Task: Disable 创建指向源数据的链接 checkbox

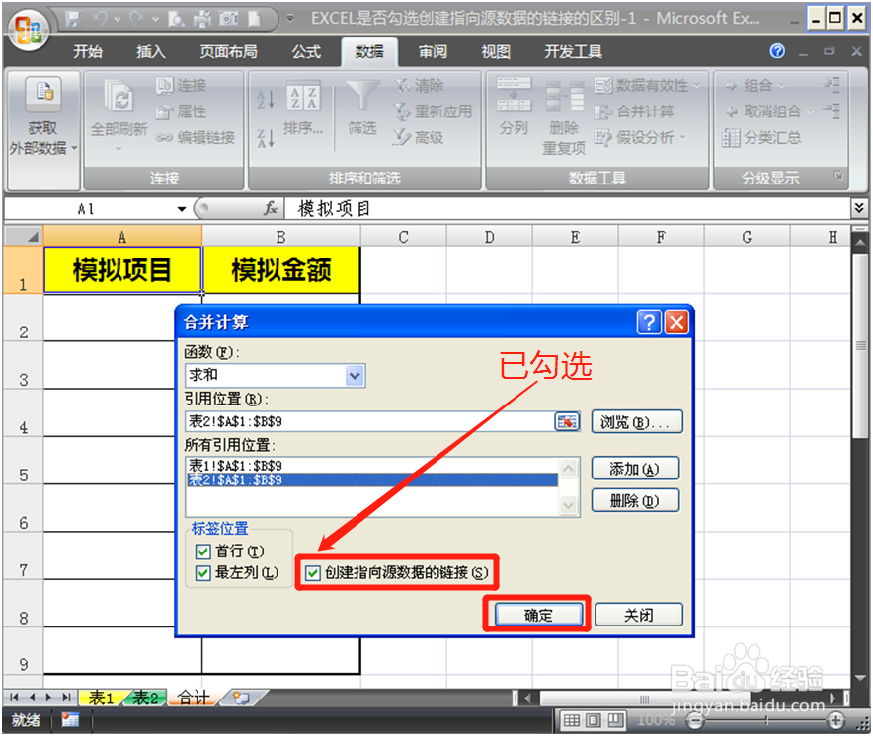Action: pos(314,572)
